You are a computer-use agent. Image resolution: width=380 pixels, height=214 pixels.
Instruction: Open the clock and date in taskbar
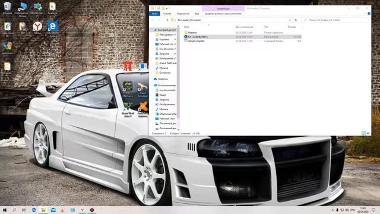coord(363,210)
